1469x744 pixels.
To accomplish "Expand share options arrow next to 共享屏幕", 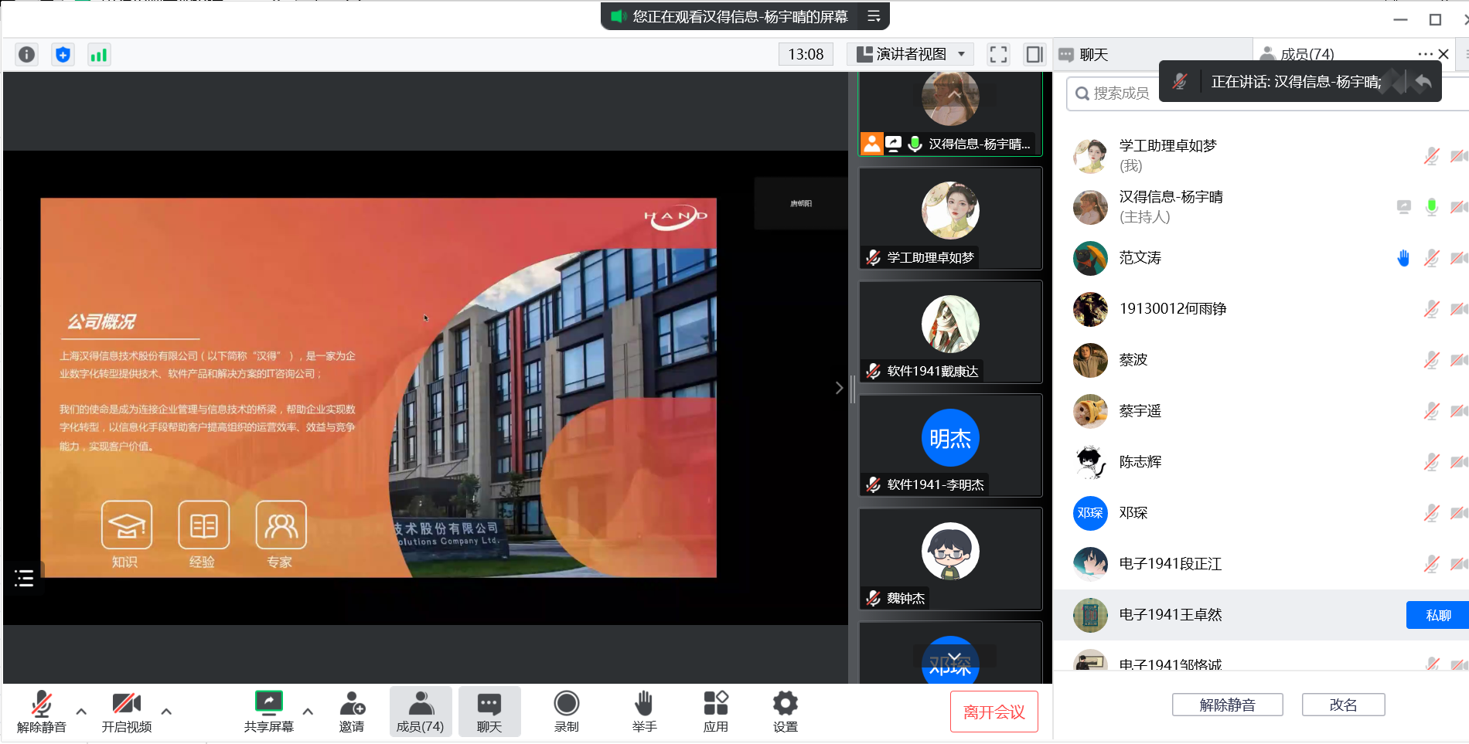I will point(308,712).
